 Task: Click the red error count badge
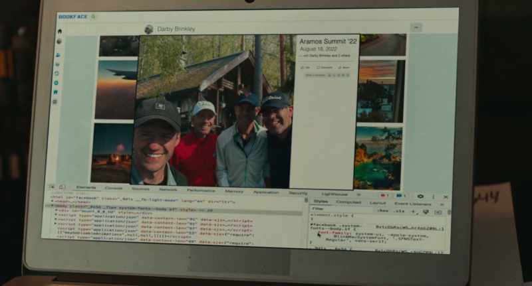tap(384, 196)
